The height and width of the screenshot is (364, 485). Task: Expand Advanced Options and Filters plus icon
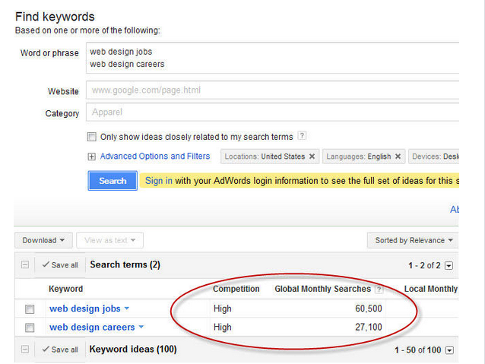pos(92,157)
